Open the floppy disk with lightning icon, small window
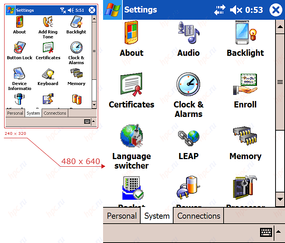Screen dimensions: 285x243 pos(48,99)
